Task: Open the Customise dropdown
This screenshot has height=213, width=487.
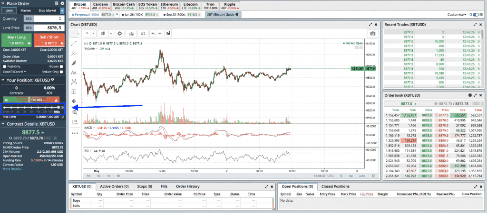Action: click(x=457, y=15)
